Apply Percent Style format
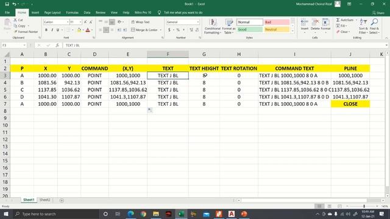Viewport: 390px width, 219px height. (178, 30)
